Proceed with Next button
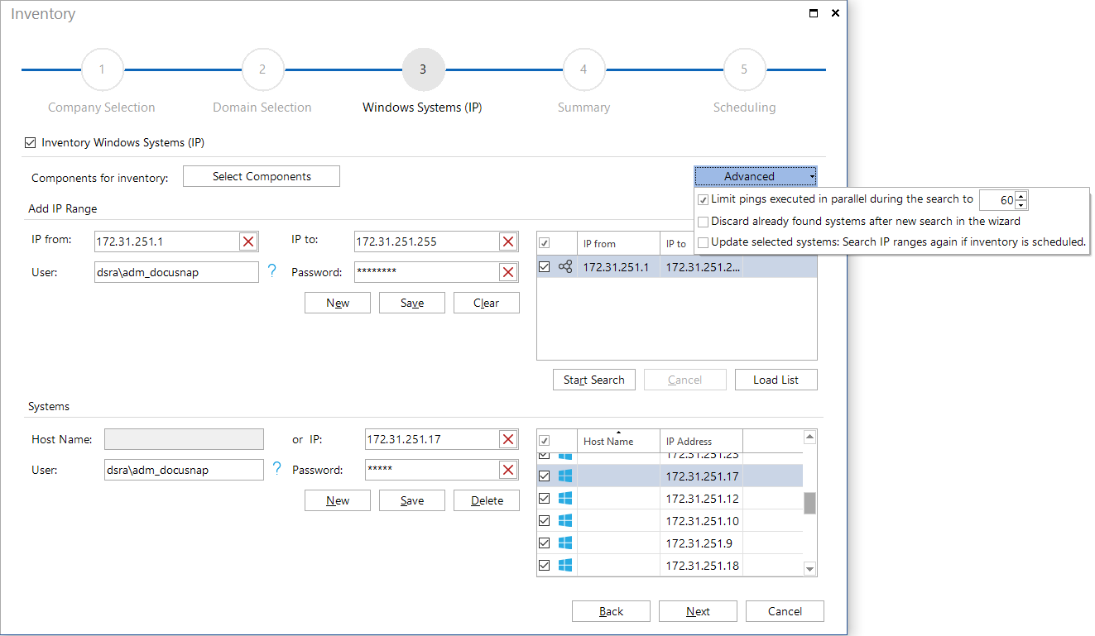Image resolution: width=1095 pixels, height=636 pixels. 698,611
